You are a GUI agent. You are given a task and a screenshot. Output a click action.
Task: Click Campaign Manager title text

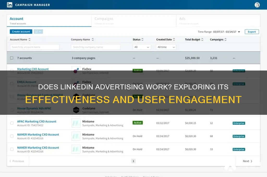(33, 5)
